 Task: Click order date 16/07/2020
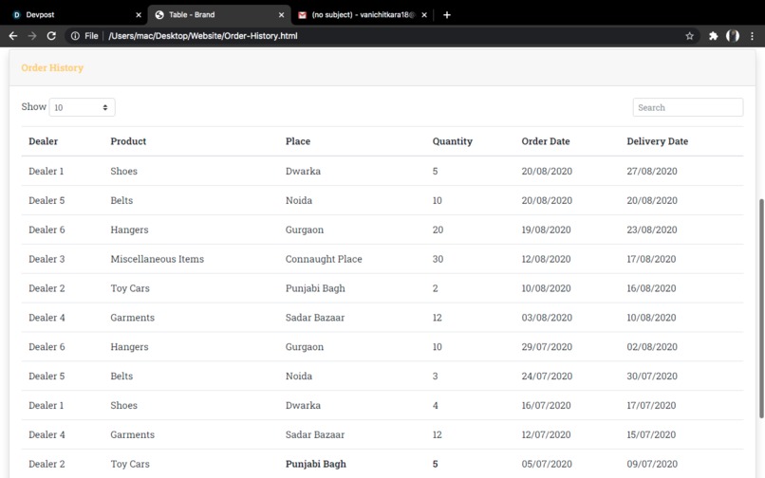[x=546, y=405]
